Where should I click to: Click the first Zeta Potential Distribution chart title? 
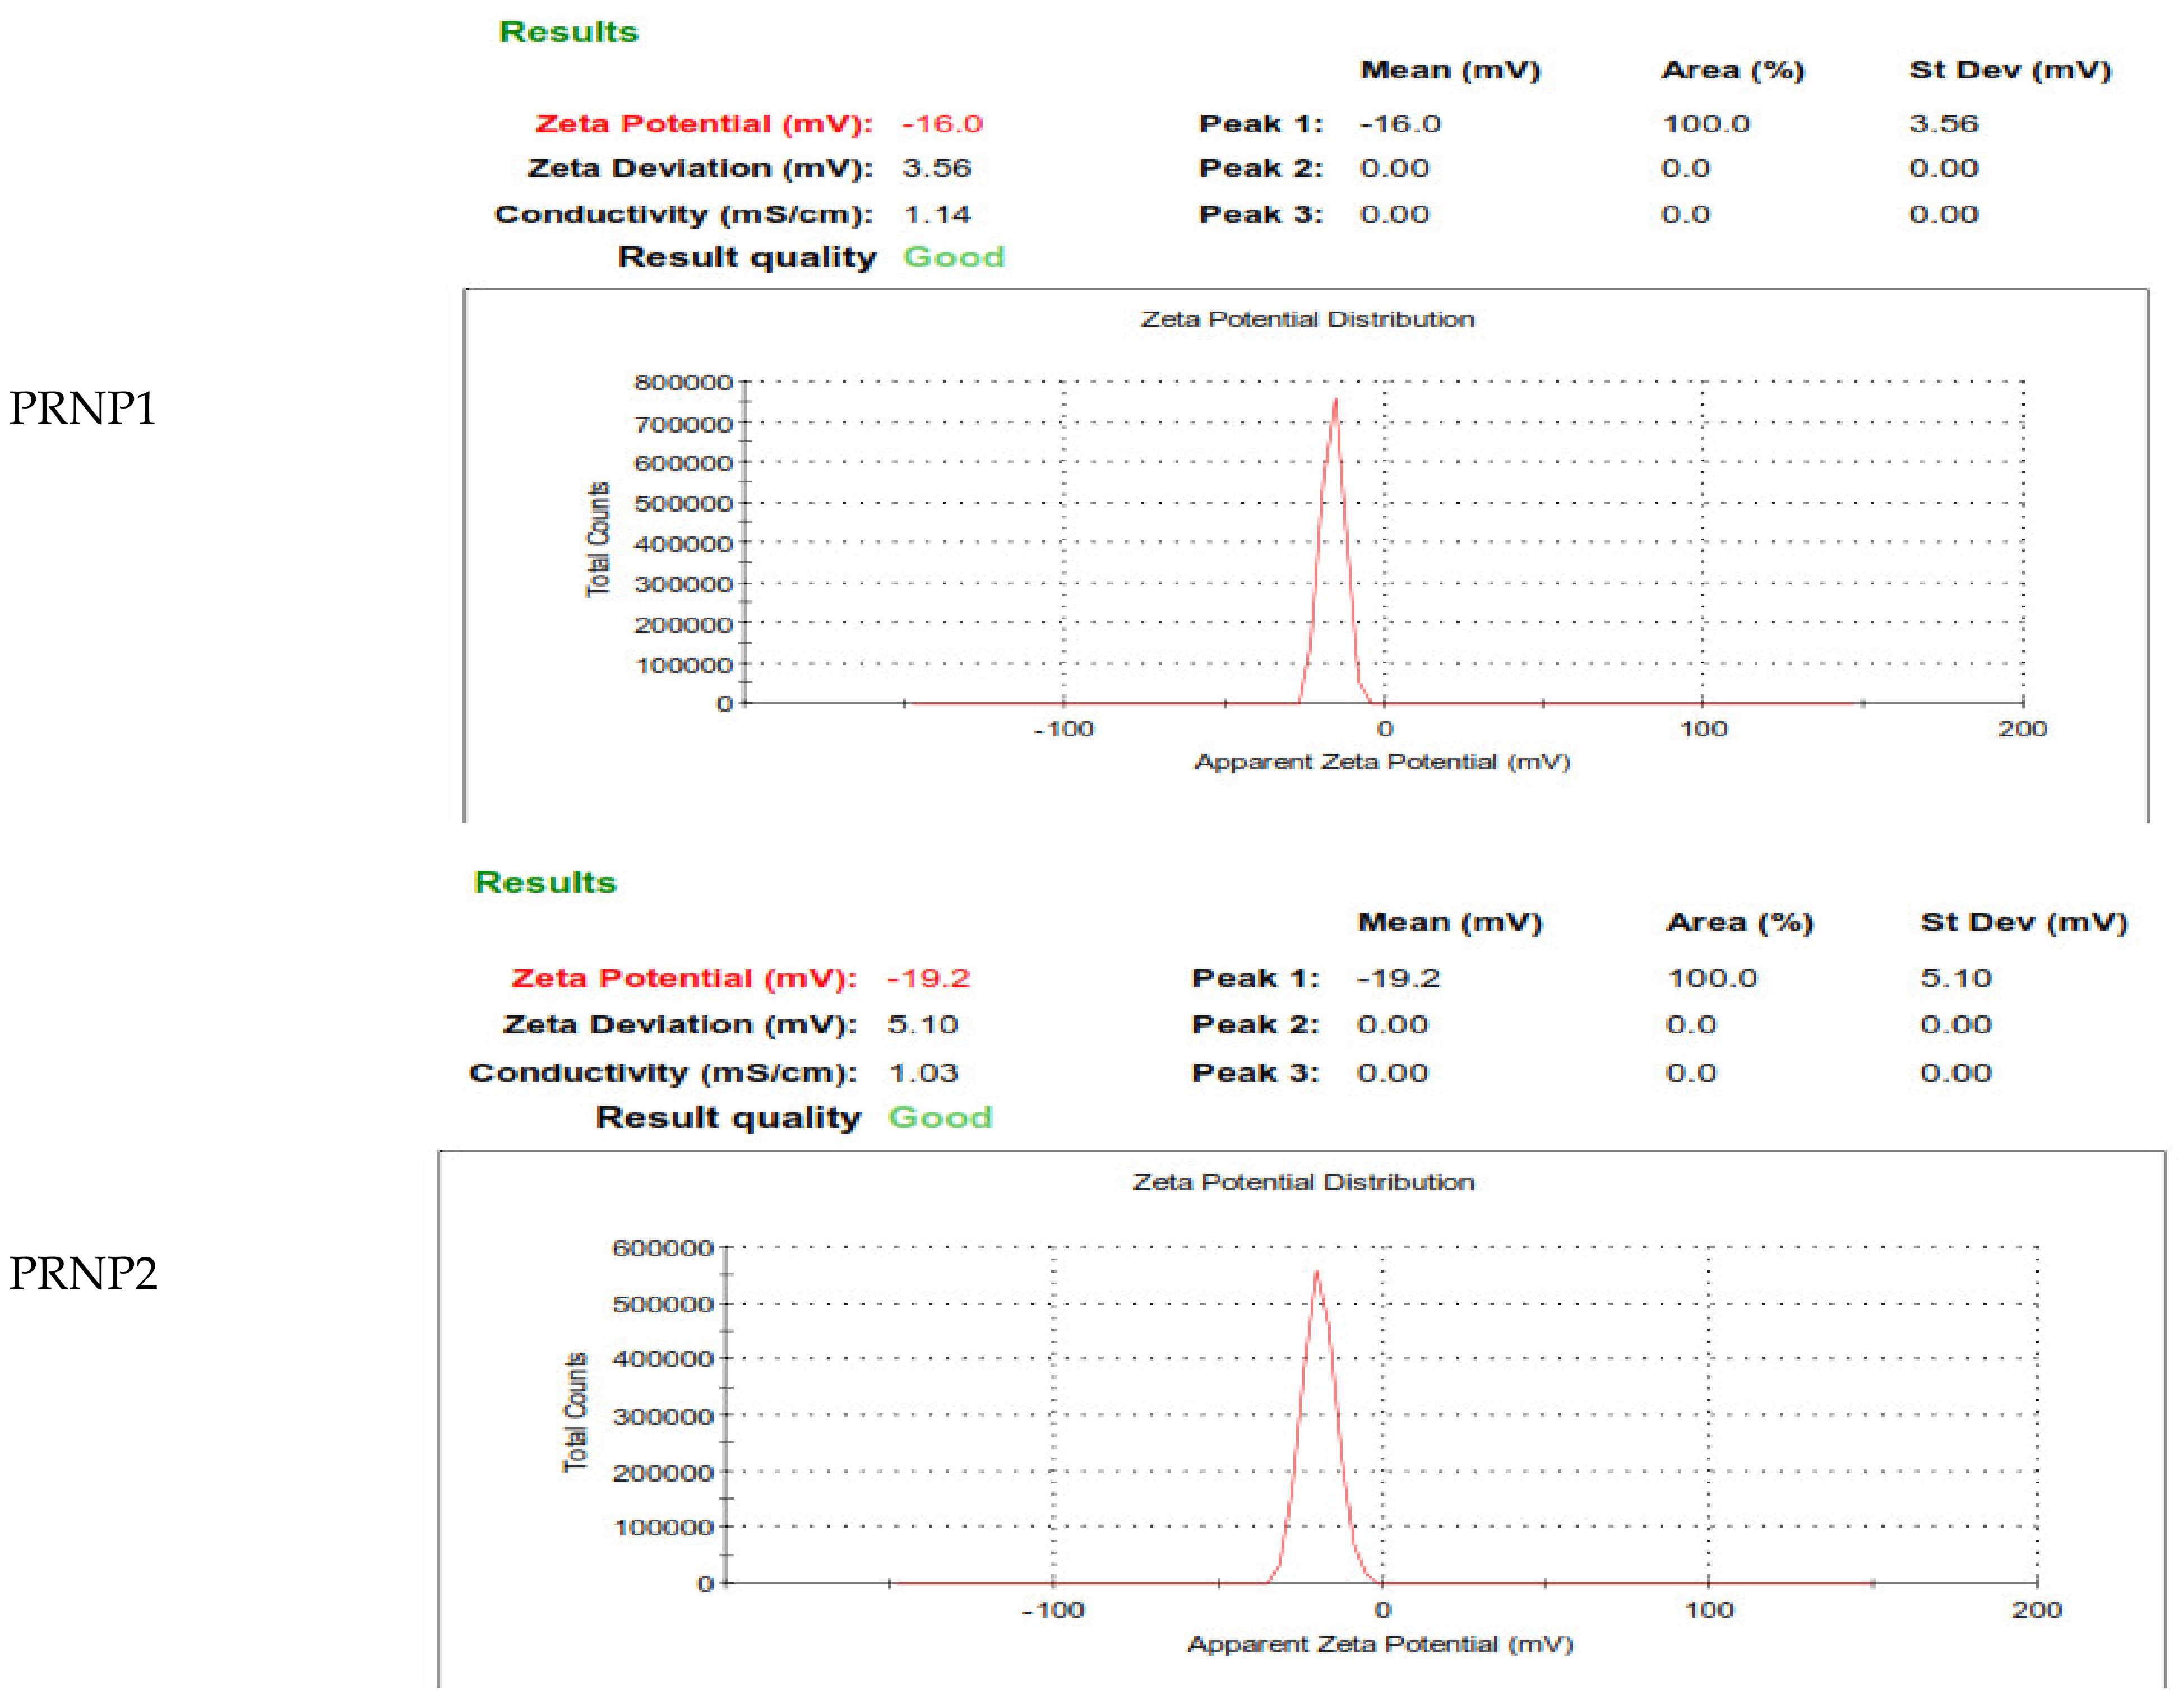pyautogui.click(x=1307, y=319)
